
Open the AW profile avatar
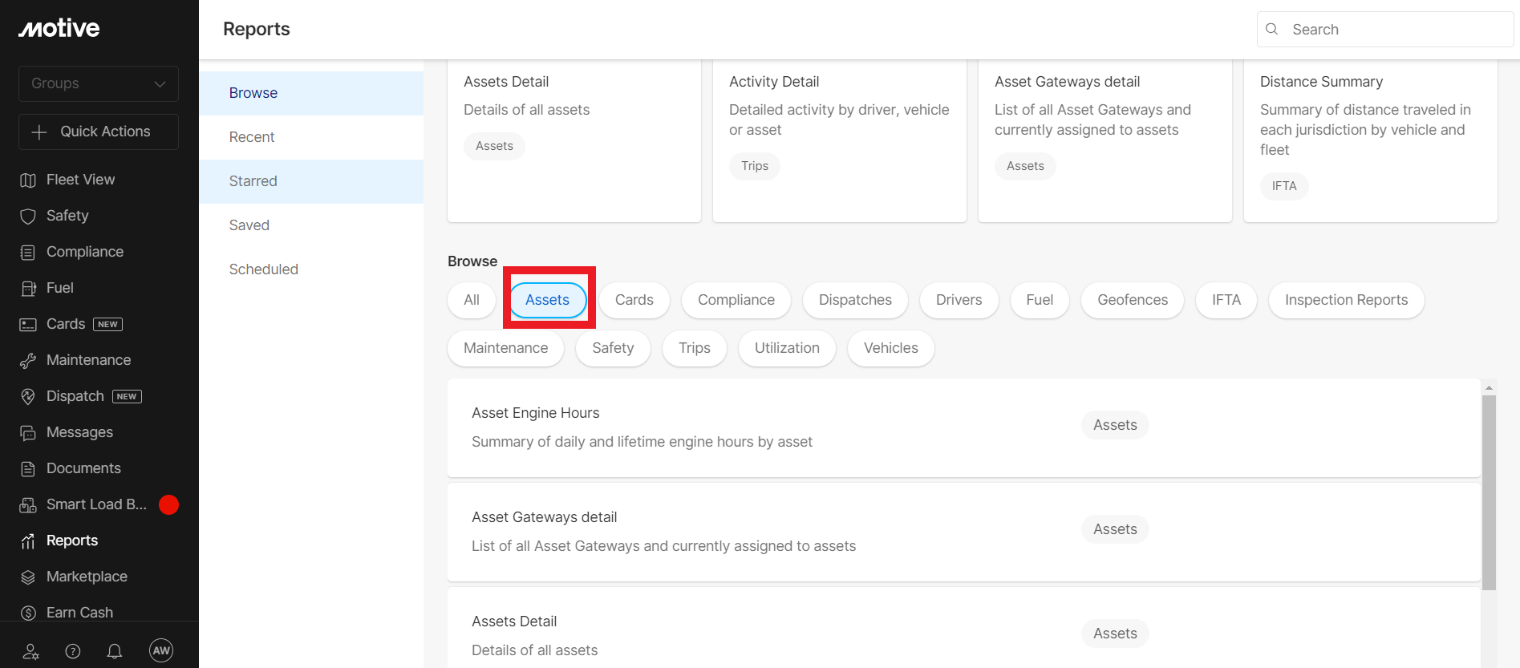coord(161,650)
